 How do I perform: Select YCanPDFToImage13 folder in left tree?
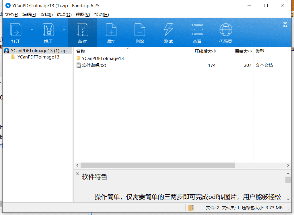click(38, 57)
